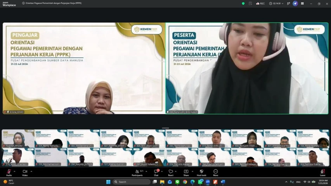331x186 pixels.
Task: Click the phone call icon in the title bar
Action: (x=288, y=3)
